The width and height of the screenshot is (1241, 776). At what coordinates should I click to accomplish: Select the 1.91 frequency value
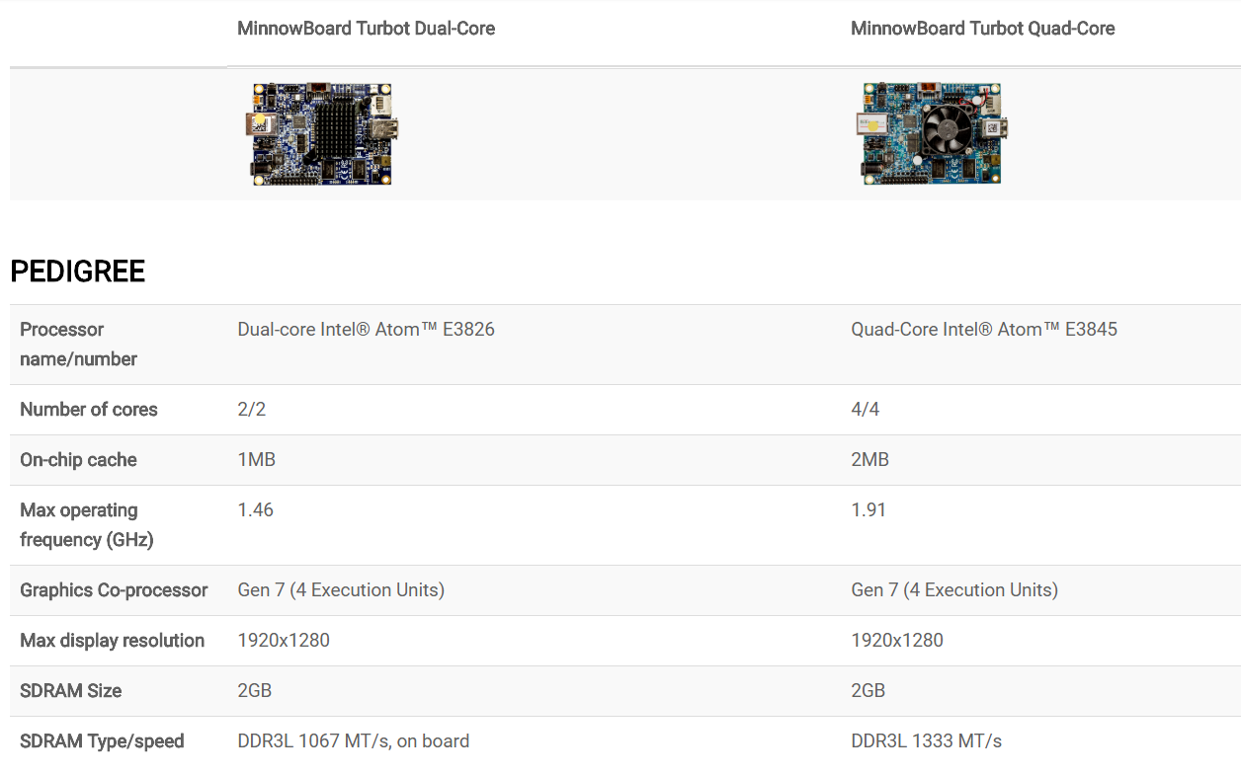869,510
